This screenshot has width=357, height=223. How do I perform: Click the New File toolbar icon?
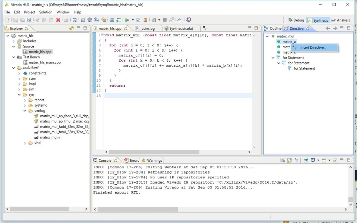[x=7, y=20]
